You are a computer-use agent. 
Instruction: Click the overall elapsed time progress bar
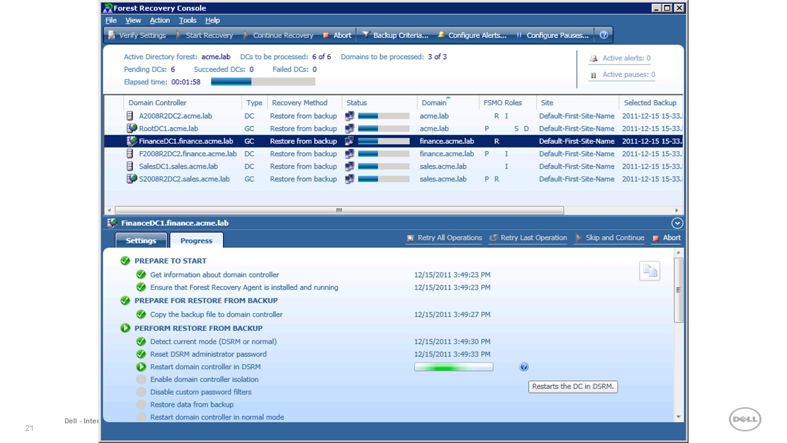(263, 82)
